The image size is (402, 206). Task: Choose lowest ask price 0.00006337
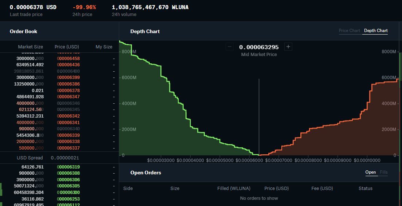point(68,148)
